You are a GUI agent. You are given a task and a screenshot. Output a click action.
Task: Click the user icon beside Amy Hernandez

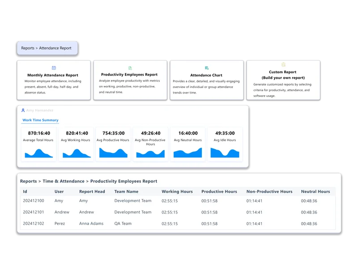[x=23, y=110]
